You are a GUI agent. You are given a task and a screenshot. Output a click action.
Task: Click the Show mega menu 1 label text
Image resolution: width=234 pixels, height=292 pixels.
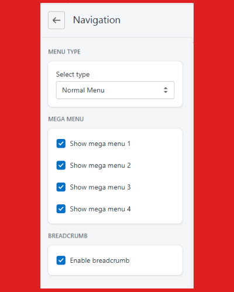pyautogui.click(x=100, y=144)
